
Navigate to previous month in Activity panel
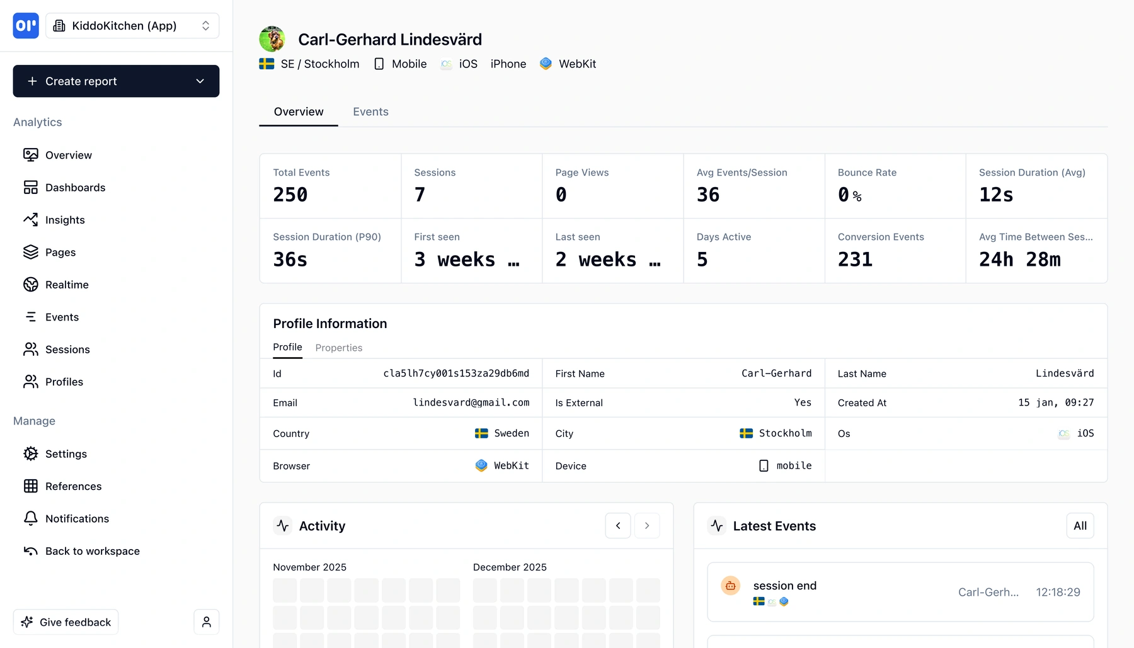coord(618,525)
